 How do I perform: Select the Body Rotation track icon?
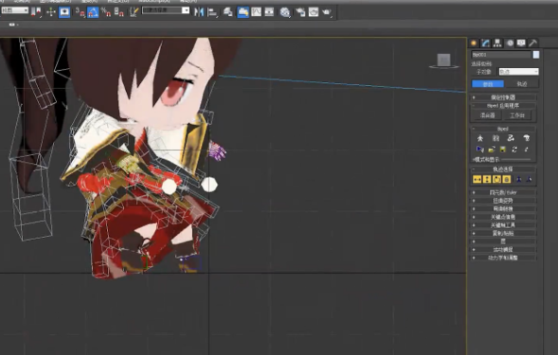[x=496, y=179]
